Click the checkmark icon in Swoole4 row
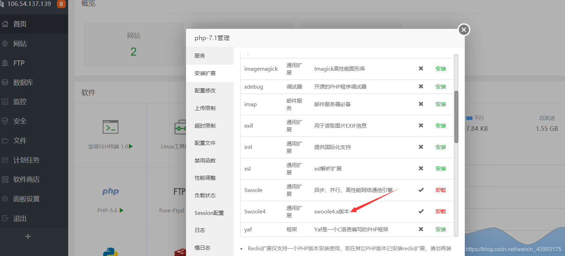The image size is (565, 256). (421, 211)
